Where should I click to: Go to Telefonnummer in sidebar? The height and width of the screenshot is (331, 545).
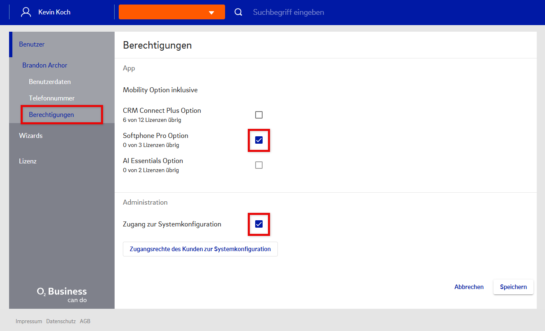point(52,98)
